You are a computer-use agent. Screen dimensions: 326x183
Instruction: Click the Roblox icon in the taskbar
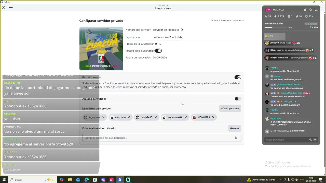point(120,180)
